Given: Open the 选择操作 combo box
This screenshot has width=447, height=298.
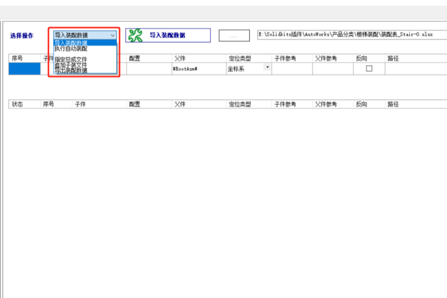Looking at the screenshot, I should point(85,35).
